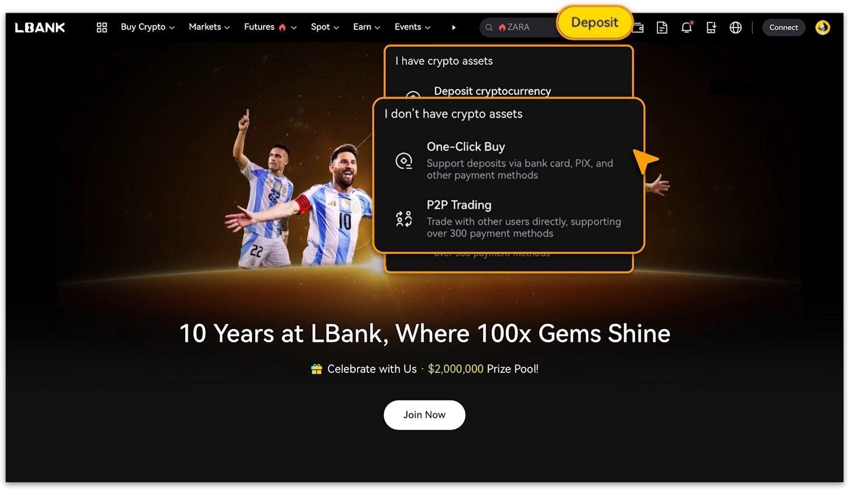Image resolution: width=849 pixels, height=489 pixels.
Task: Open the apps grid icon beside the logo
Action: coord(102,27)
